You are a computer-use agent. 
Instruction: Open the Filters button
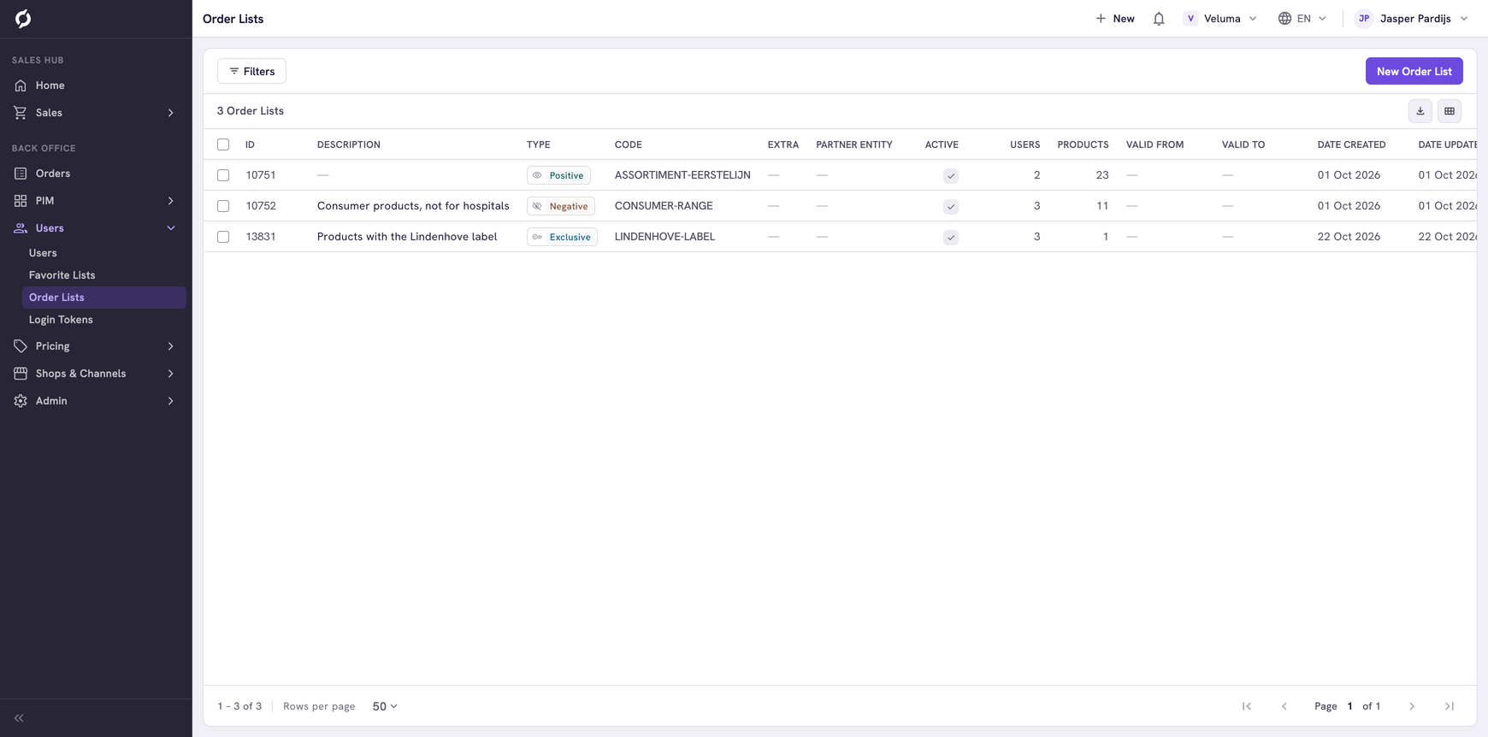coord(251,71)
